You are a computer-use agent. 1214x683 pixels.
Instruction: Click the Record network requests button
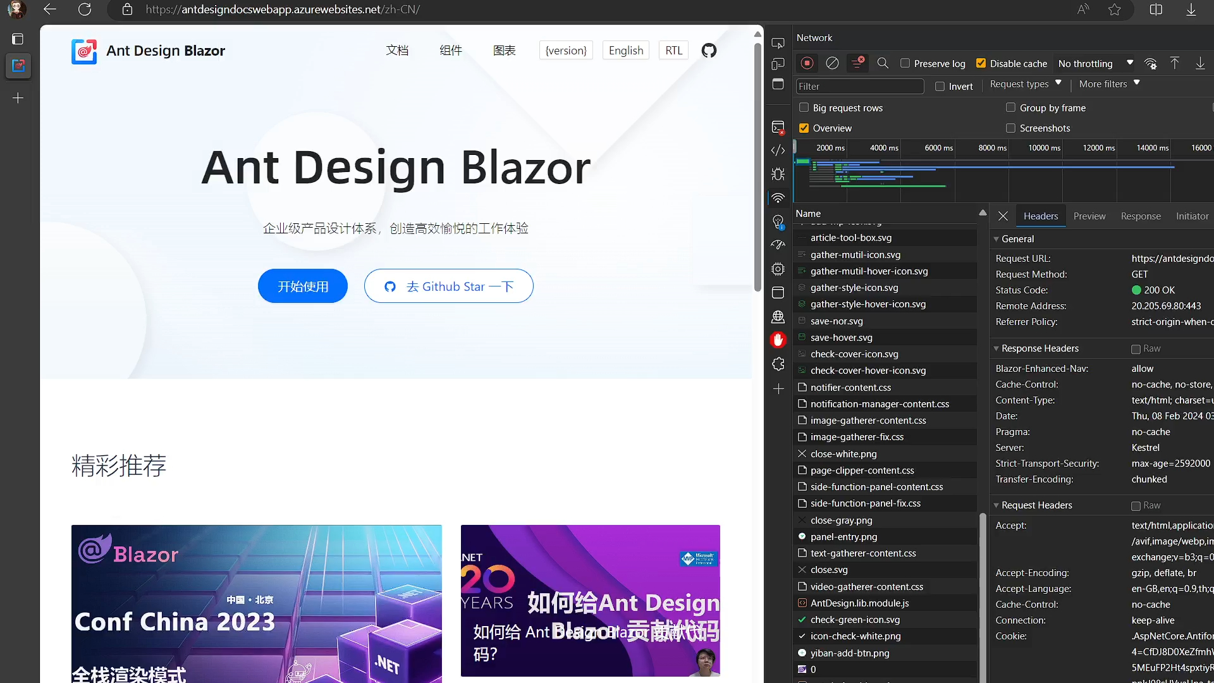tap(806, 63)
